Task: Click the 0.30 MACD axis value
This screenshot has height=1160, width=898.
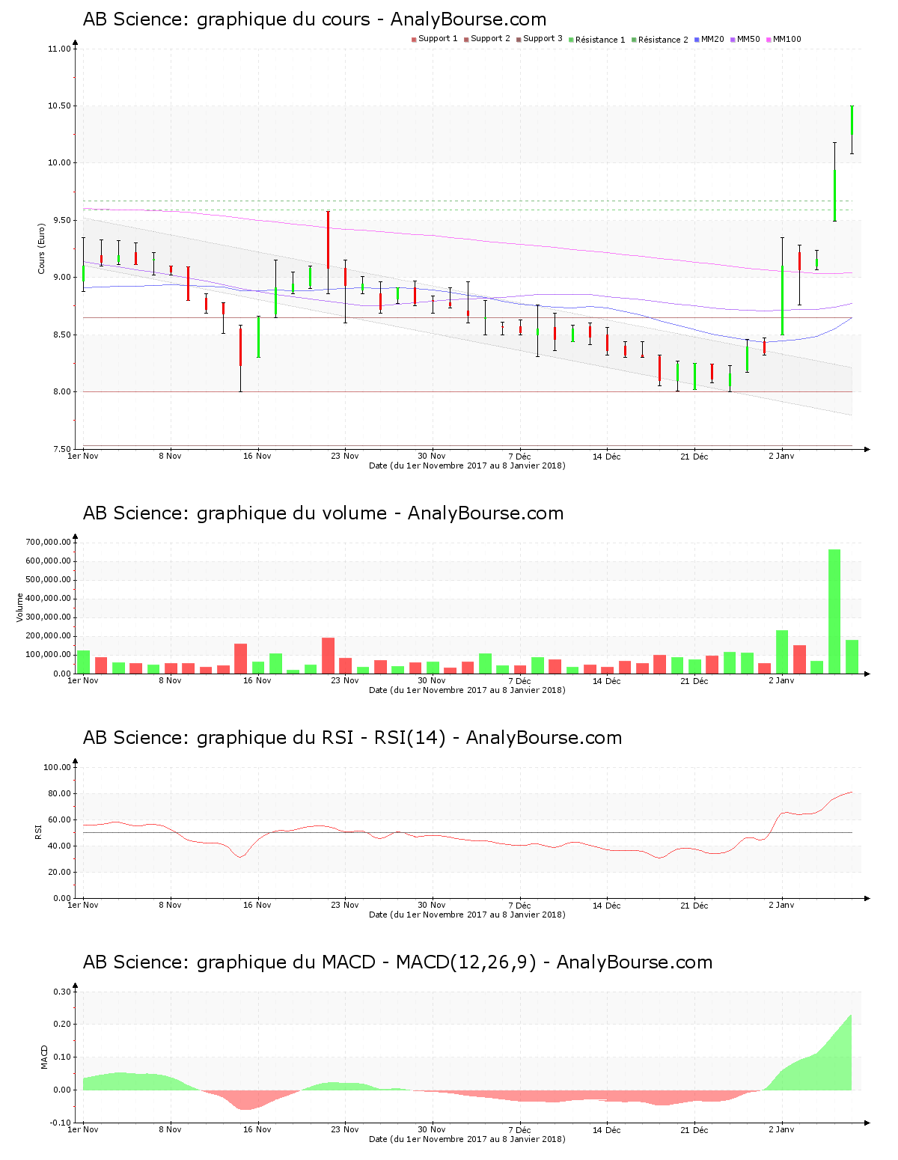Action: pos(62,992)
